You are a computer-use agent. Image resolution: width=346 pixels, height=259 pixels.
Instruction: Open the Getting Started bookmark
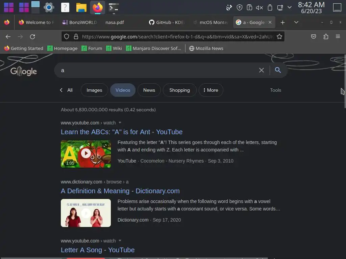coord(23,48)
